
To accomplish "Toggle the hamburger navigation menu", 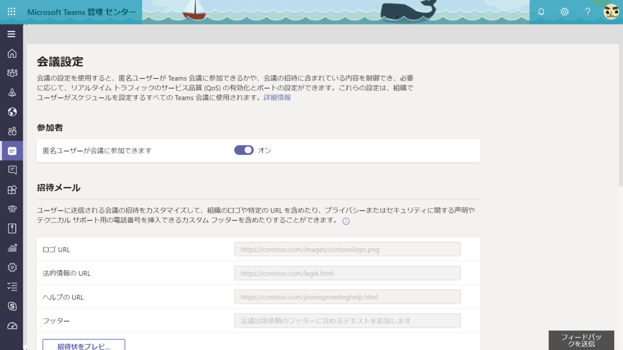I will click(11, 34).
